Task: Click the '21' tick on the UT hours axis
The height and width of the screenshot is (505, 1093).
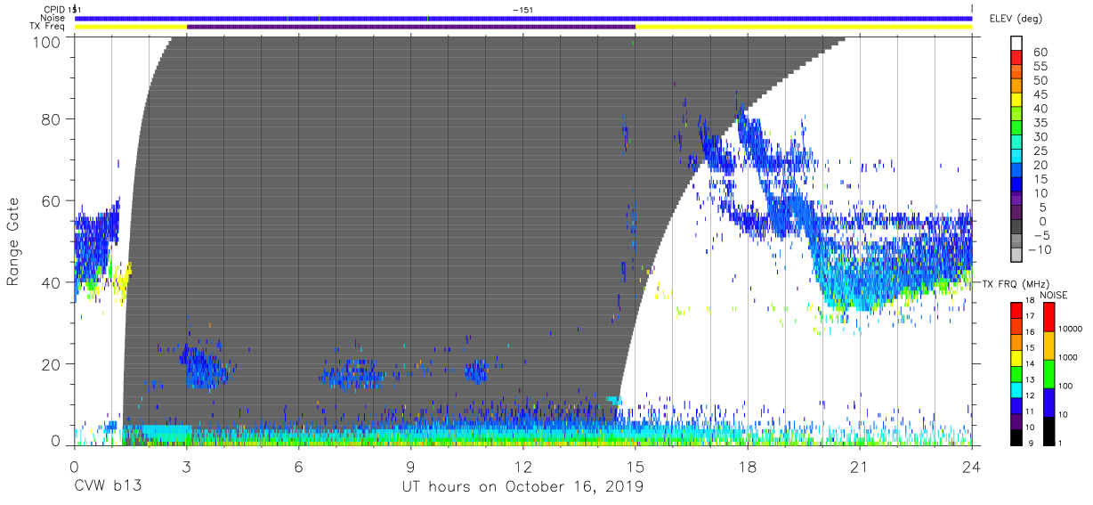Action: [860, 465]
